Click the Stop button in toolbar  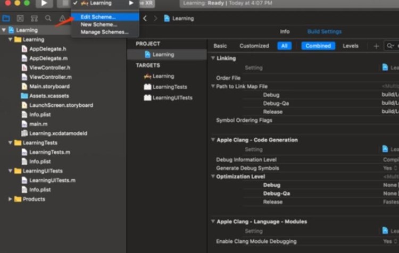65,3
